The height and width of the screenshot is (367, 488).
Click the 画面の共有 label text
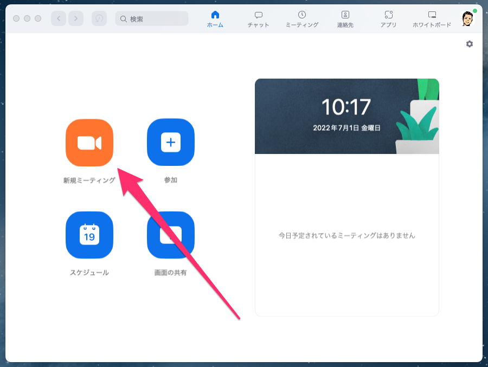[171, 273]
